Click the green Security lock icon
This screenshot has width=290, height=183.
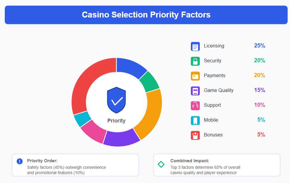pos(195,61)
